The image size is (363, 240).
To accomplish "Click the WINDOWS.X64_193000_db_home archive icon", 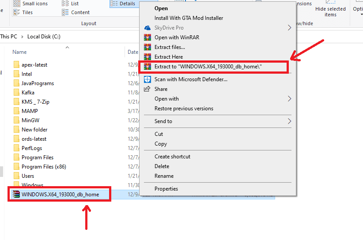I will click(16, 195).
